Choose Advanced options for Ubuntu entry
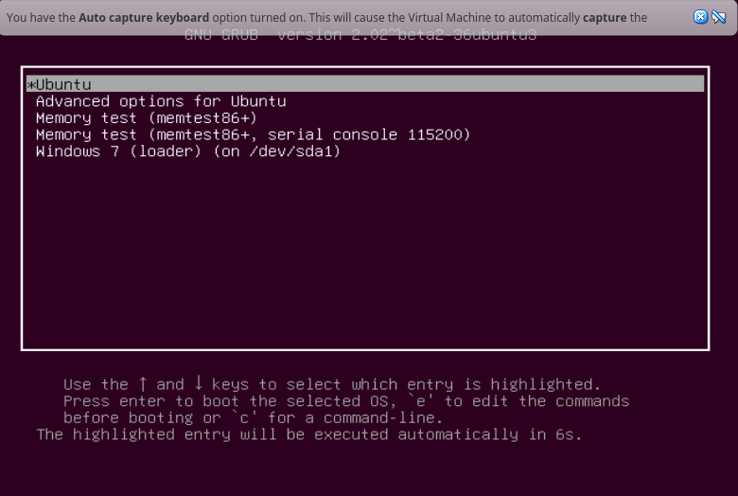 tap(161, 101)
